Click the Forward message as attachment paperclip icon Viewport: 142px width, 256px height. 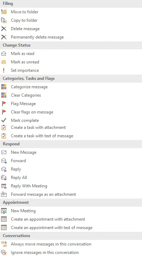pos(4,194)
